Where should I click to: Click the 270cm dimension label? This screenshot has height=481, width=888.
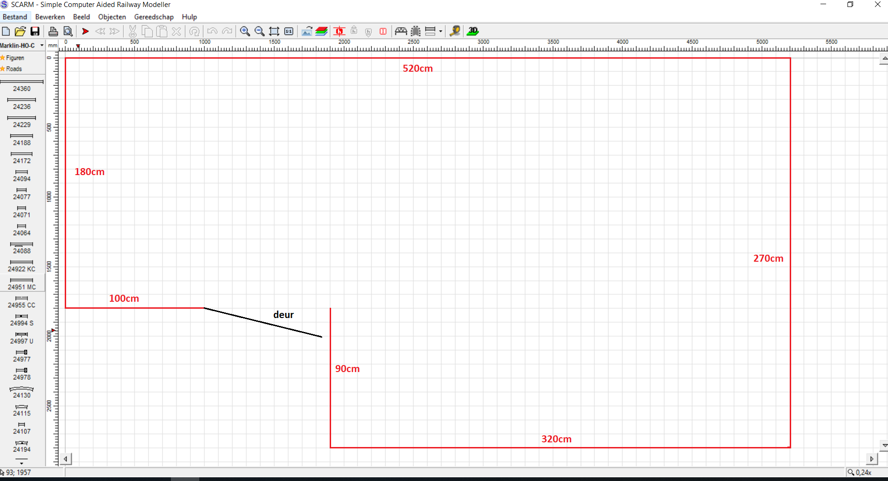pos(768,258)
